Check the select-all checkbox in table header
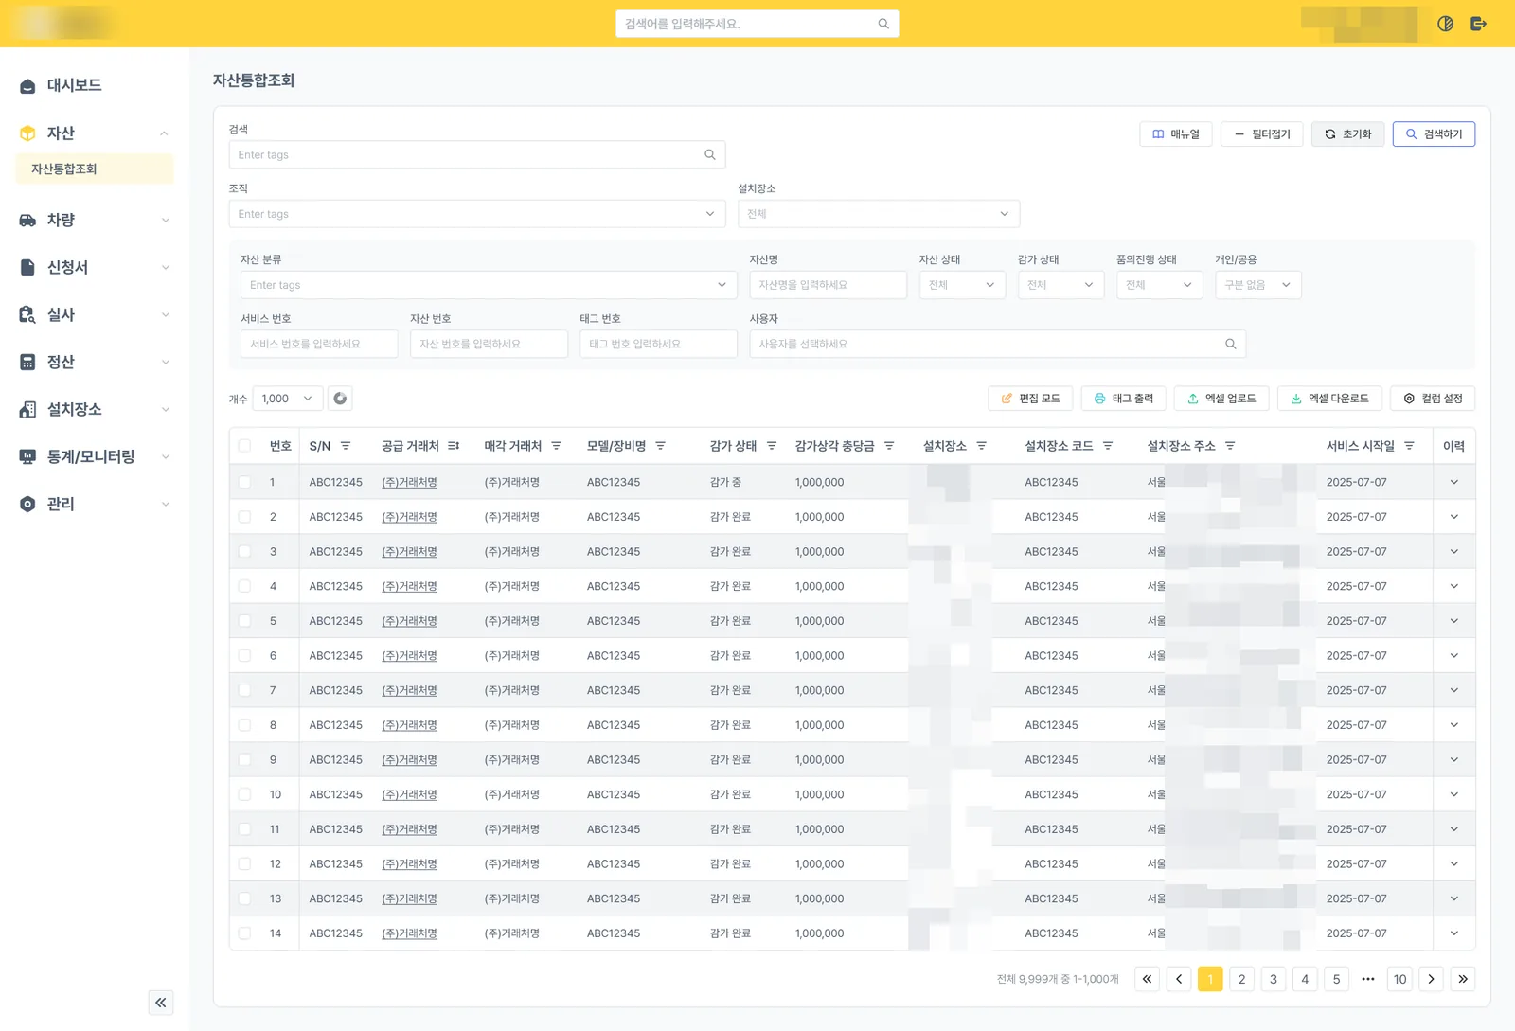 pyautogui.click(x=245, y=446)
